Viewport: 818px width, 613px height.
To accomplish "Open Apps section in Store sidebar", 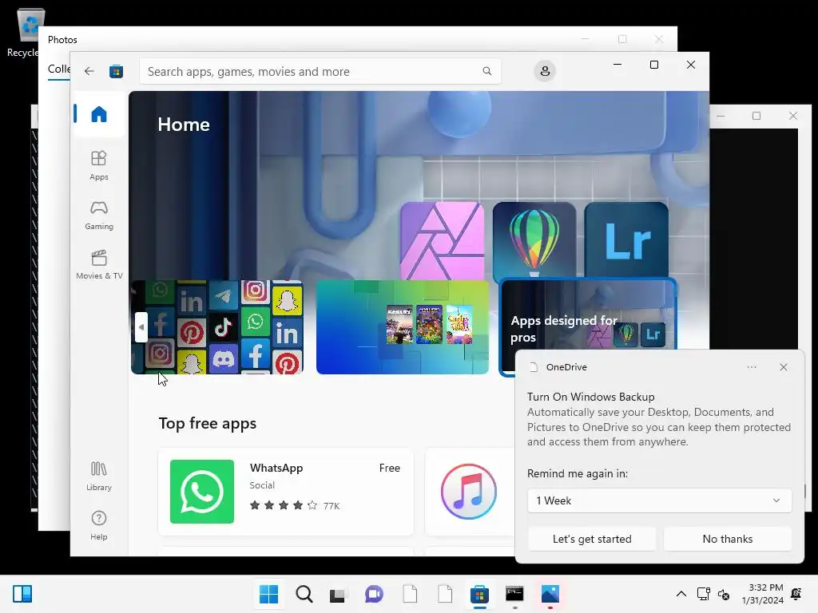I will coord(98,165).
